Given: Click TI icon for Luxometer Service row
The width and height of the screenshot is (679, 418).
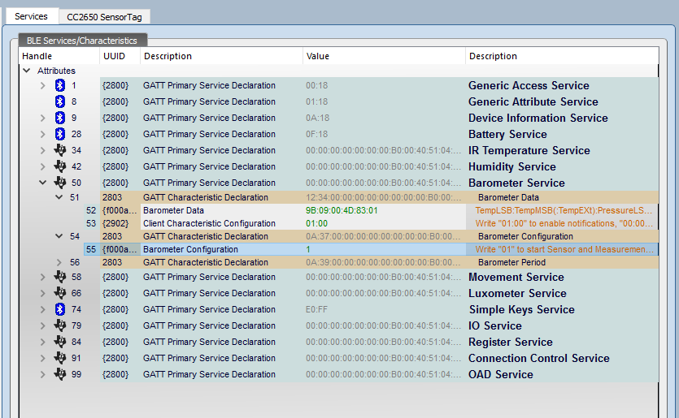Looking at the screenshot, I should (x=59, y=293).
